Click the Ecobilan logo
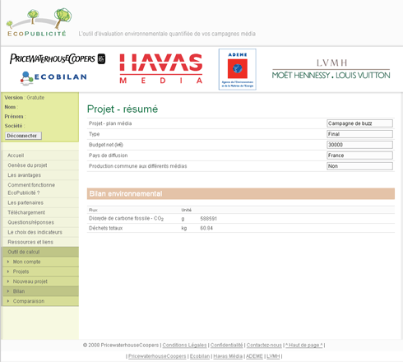The width and height of the screenshot is (403, 362). pos(53,77)
